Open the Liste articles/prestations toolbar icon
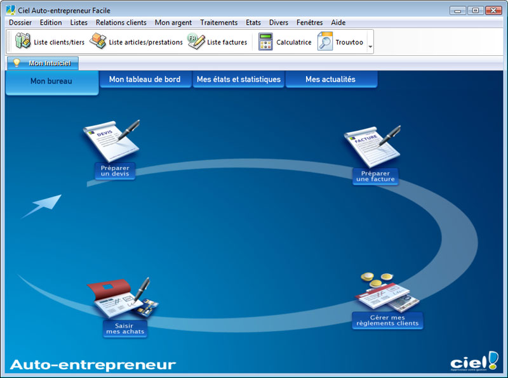 [x=98, y=41]
